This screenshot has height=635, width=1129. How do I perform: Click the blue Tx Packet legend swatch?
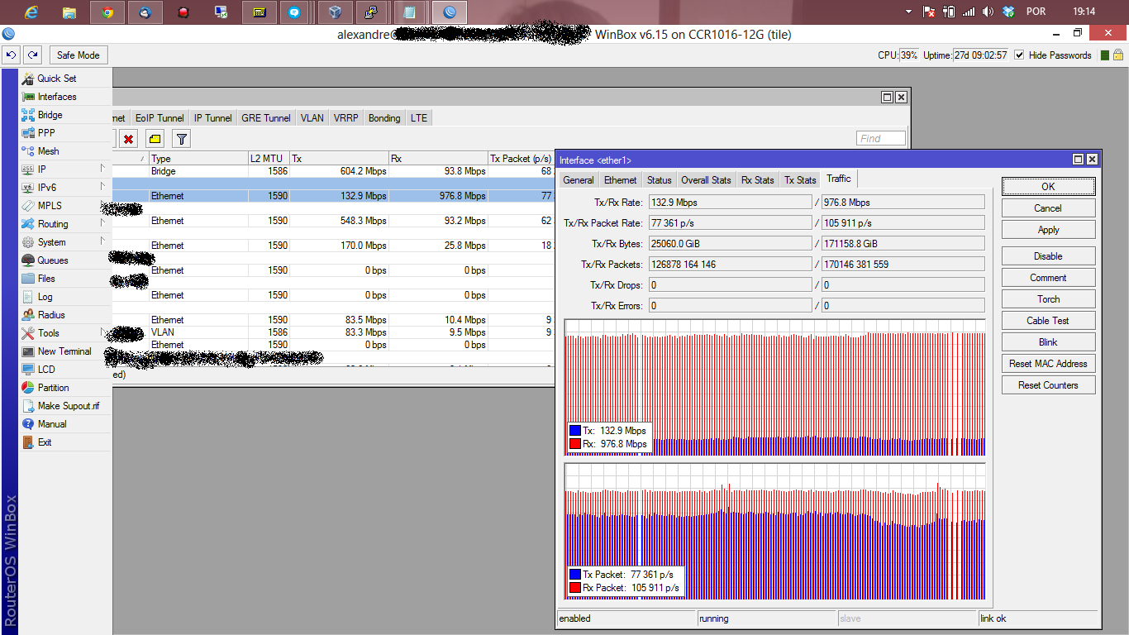pyautogui.click(x=575, y=575)
